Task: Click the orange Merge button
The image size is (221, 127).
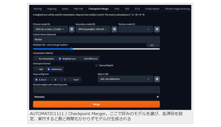Action: point(96,104)
